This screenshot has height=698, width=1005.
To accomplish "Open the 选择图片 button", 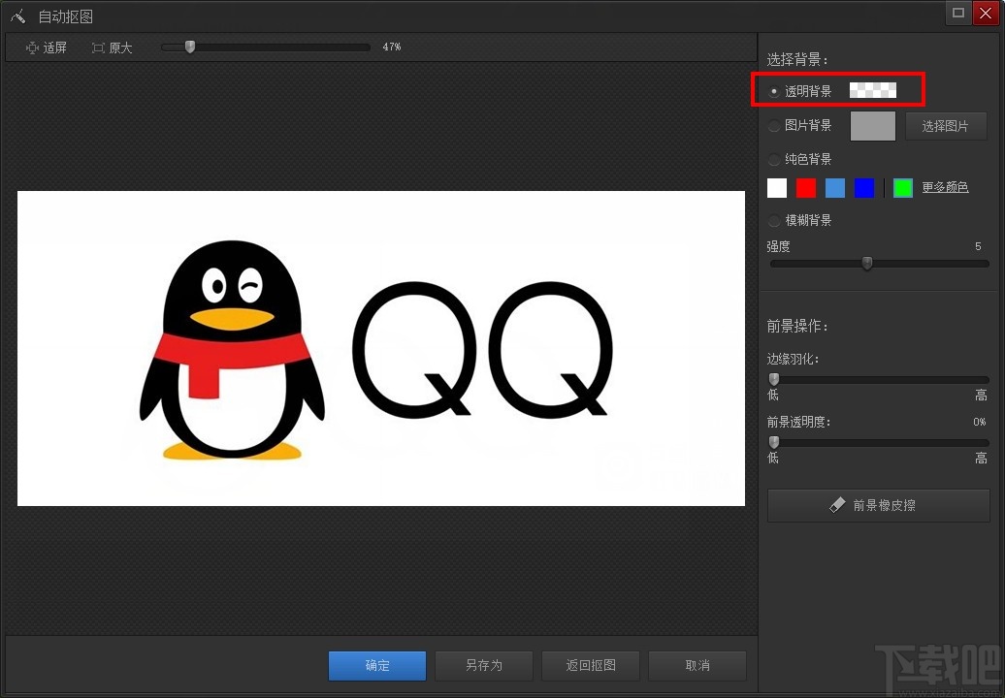I will coord(946,126).
